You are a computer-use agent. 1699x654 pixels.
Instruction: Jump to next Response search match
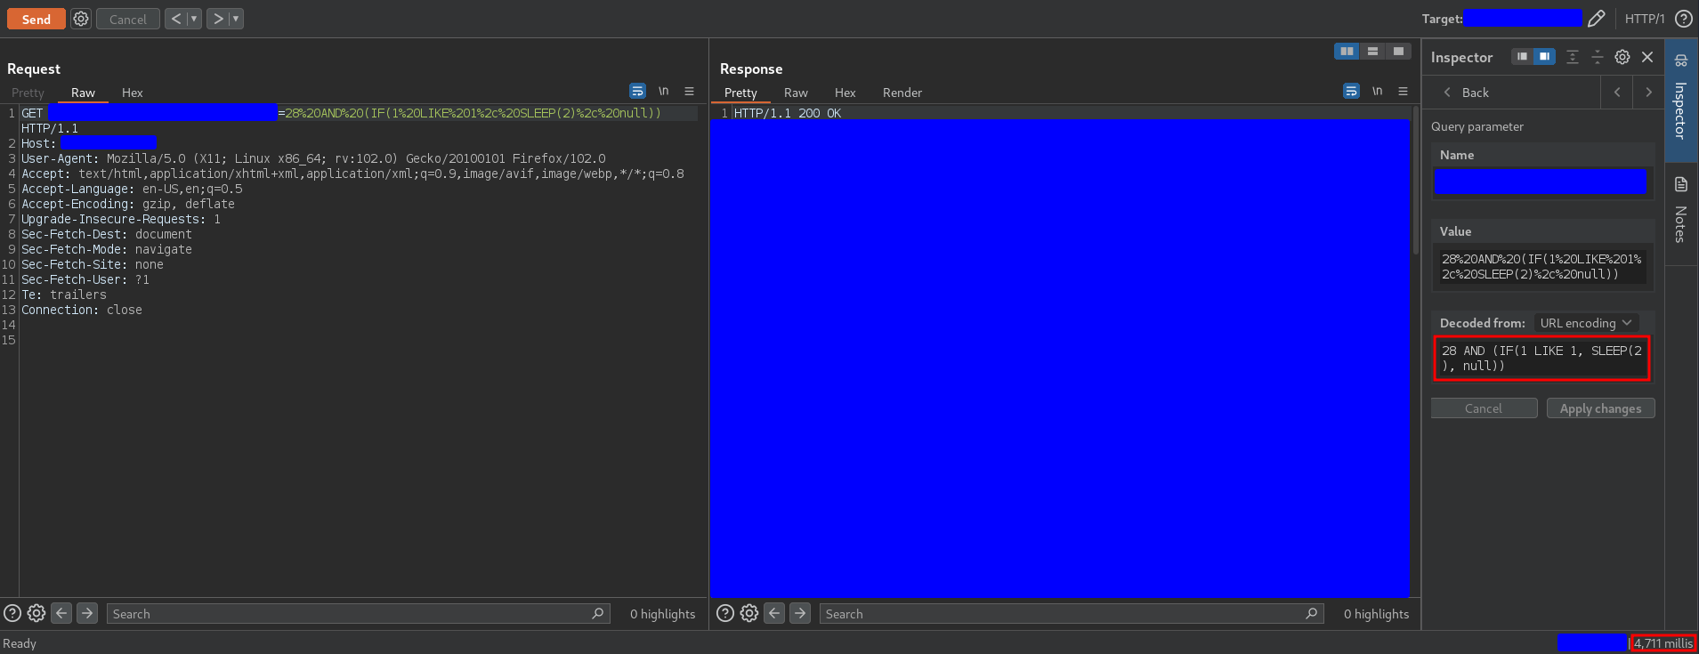[800, 613]
